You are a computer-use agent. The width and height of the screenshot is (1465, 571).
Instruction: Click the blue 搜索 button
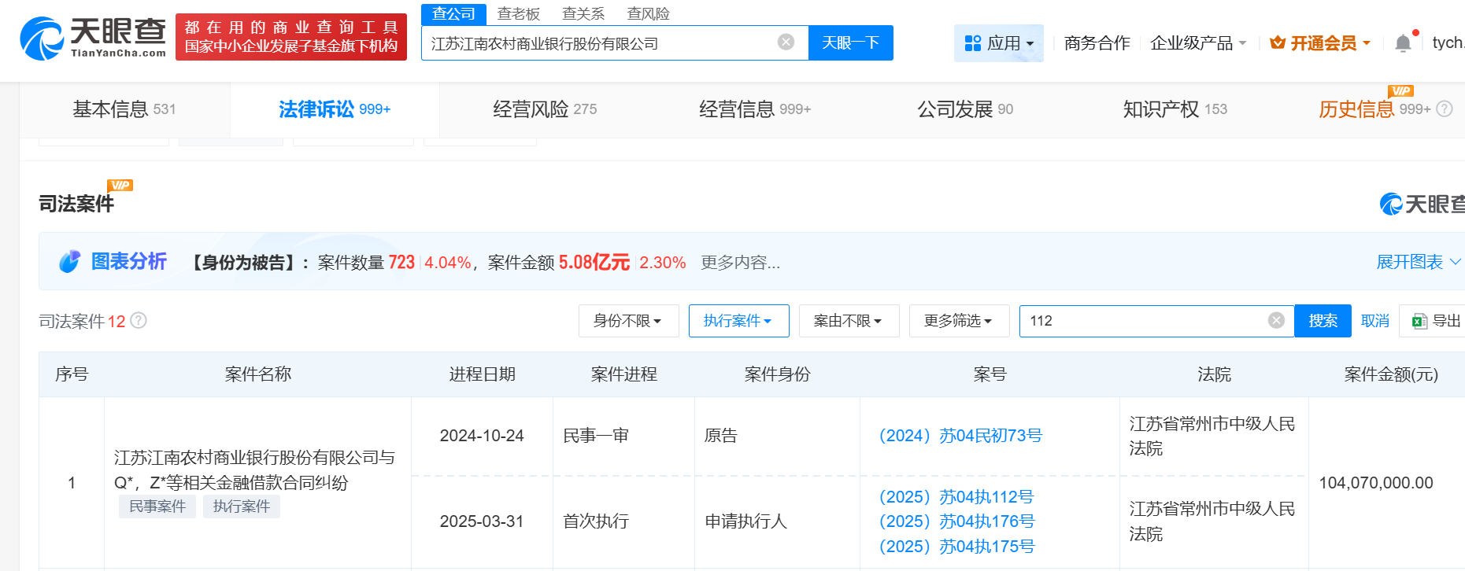[1323, 321]
